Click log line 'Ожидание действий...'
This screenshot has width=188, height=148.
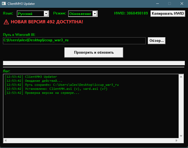point(33,81)
